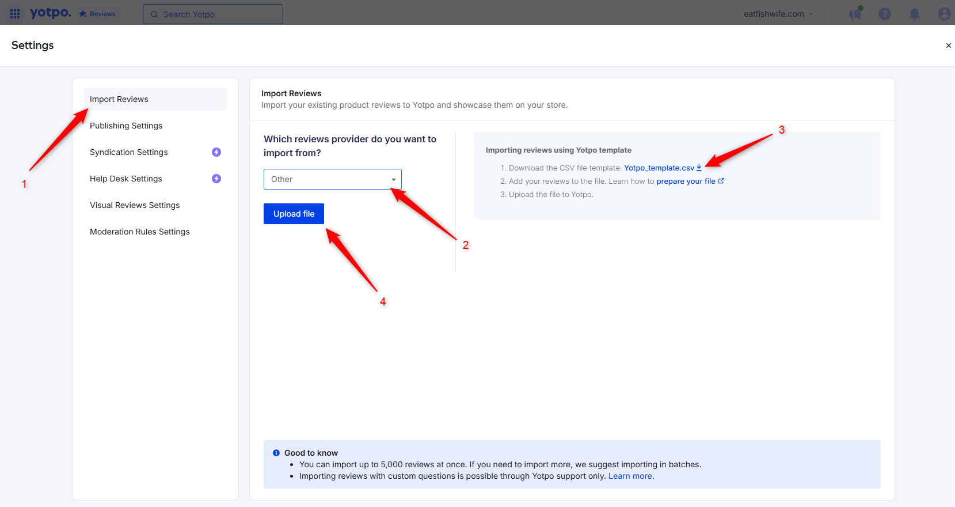Open the apps grid launcher icon
The image size is (955, 507).
point(15,14)
